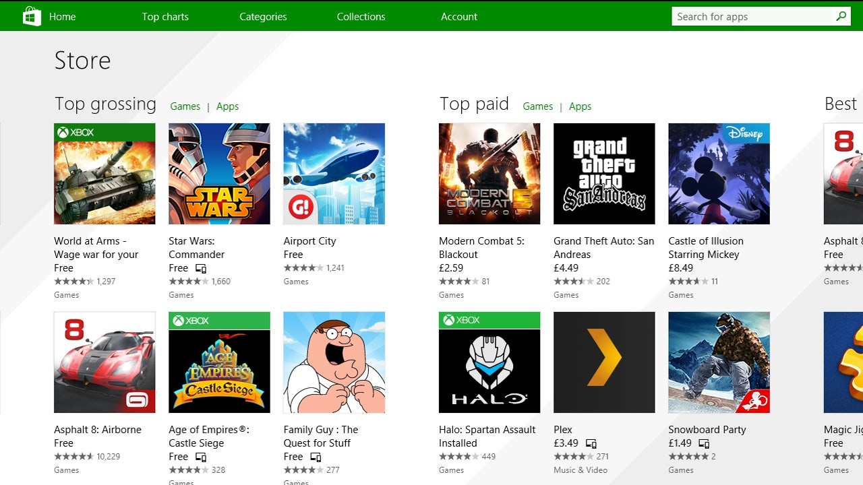Open the Collections menu
The width and height of the screenshot is (863, 485).
coord(361,17)
